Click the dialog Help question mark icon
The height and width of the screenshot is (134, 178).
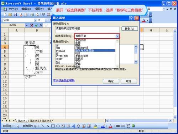pyautogui.click(x=131, y=18)
